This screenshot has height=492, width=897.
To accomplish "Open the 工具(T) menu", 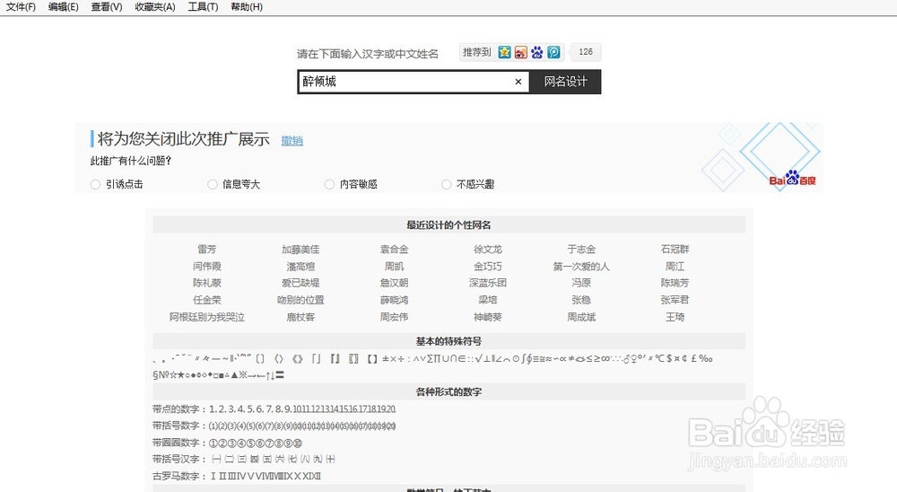I will point(203,7).
